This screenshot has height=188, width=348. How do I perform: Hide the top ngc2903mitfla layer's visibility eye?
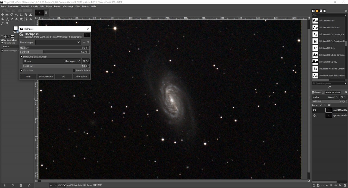pos(314,110)
